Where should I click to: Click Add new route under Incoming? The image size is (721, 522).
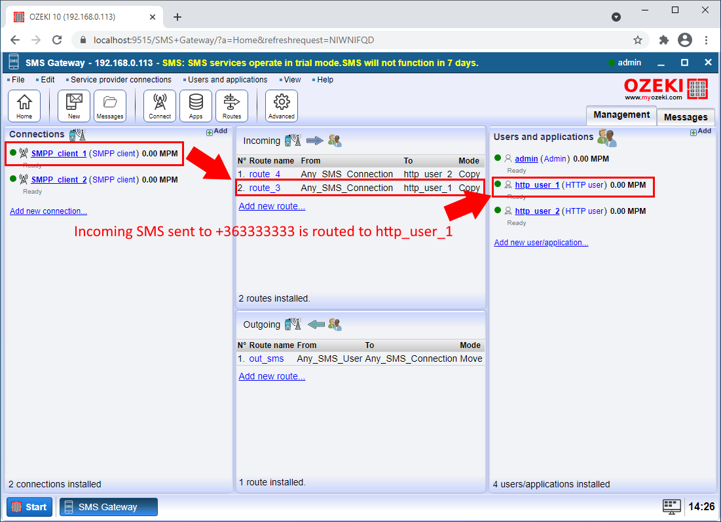[272, 206]
